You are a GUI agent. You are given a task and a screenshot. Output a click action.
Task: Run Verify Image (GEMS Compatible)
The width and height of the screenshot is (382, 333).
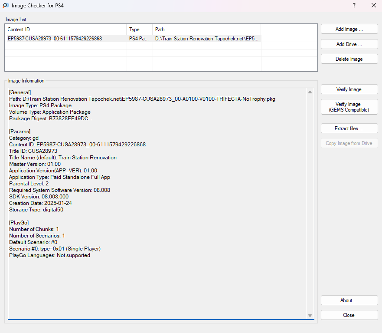[349, 107]
